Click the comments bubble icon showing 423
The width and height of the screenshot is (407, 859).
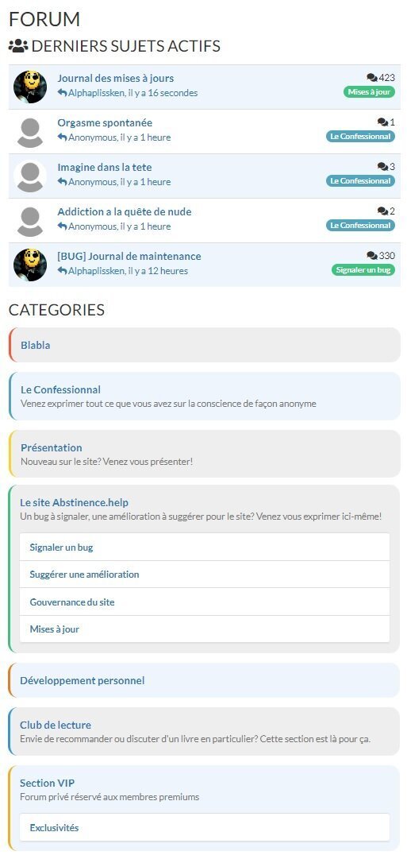point(372,78)
